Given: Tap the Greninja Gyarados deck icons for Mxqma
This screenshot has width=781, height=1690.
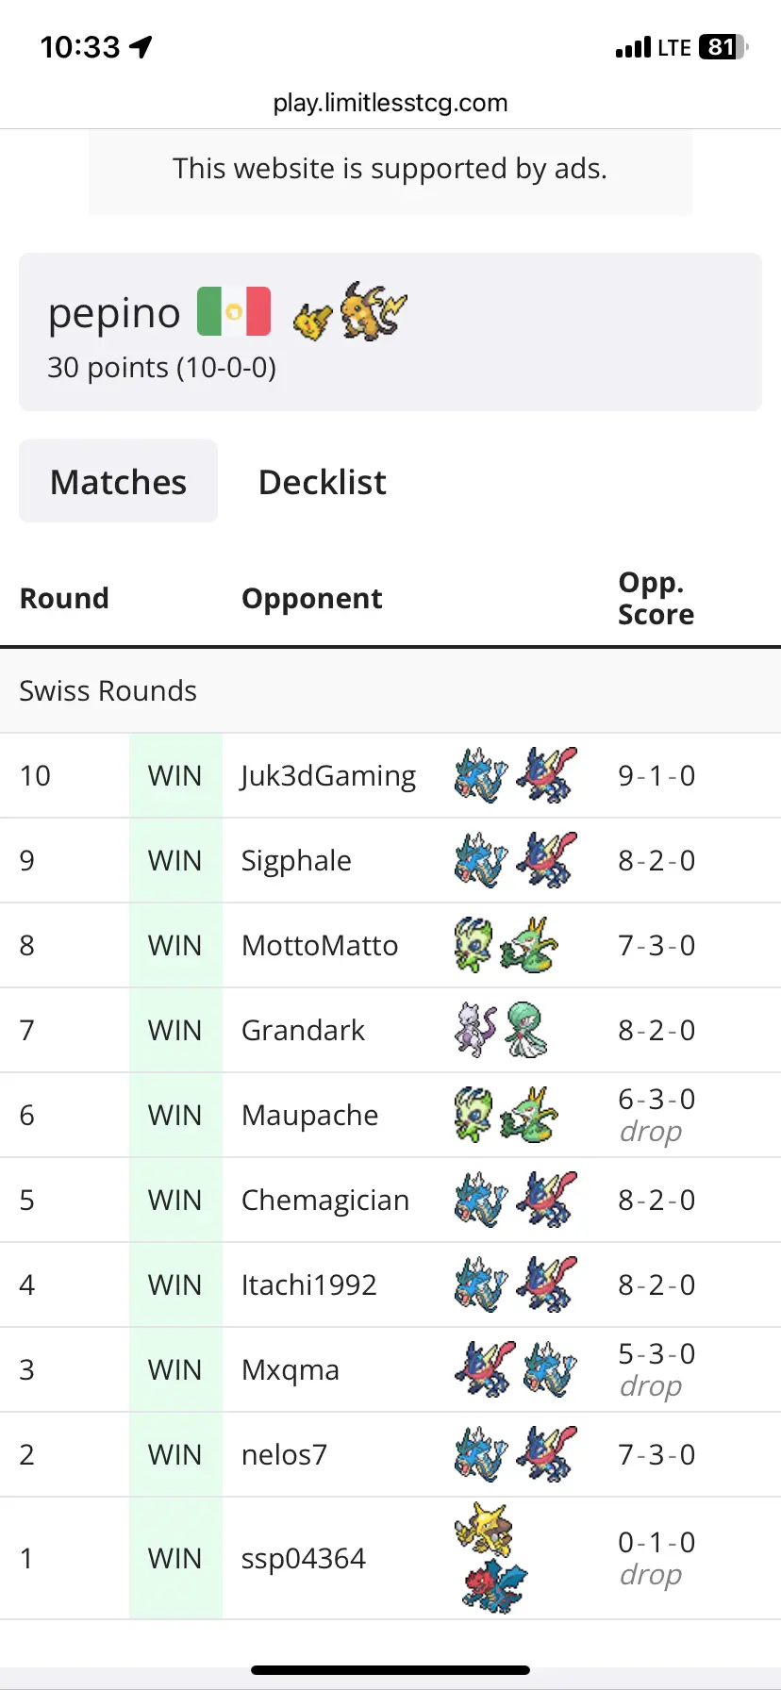Looking at the screenshot, I should pyautogui.click(x=515, y=1369).
